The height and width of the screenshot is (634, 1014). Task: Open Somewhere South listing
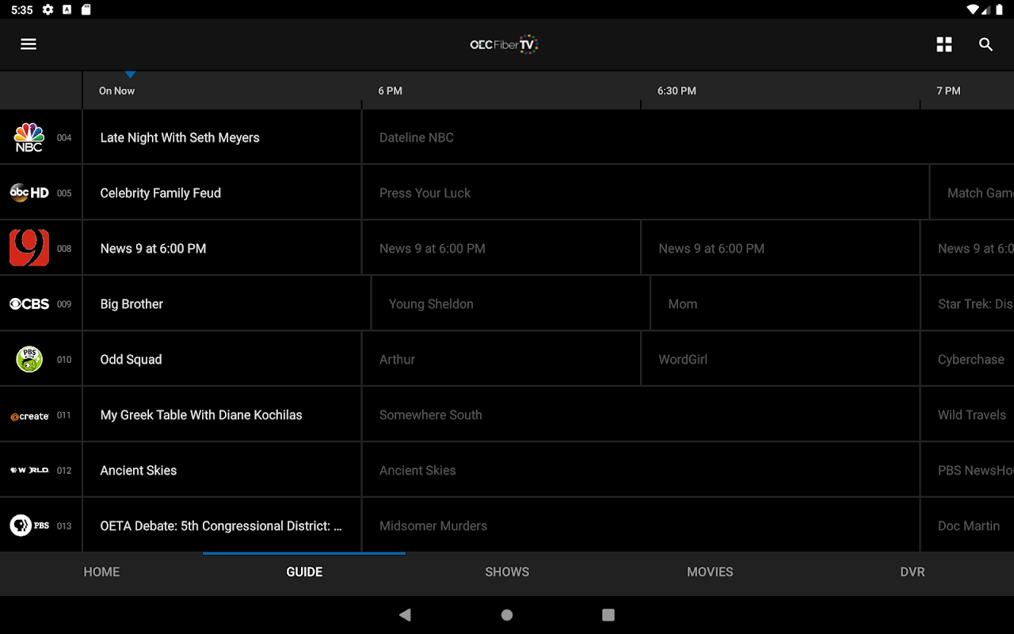pyautogui.click(x=641, y=414)
